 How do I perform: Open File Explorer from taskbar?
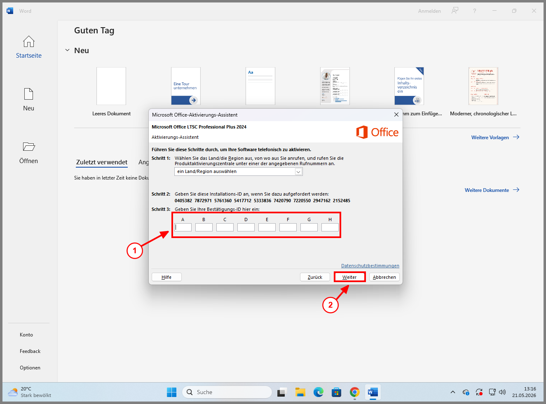click(300, 392)
